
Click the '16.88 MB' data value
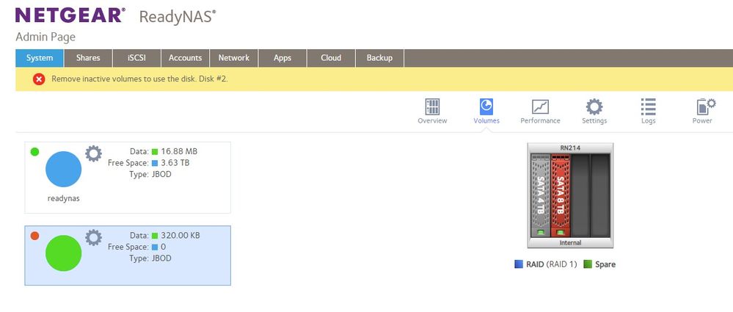click(179, 151)
